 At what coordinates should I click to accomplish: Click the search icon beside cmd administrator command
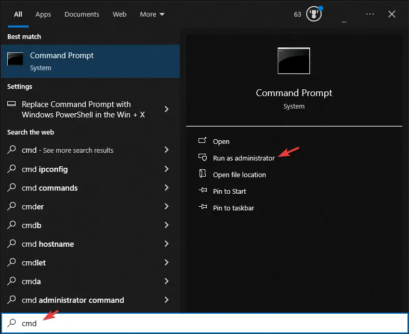pos(11,300)
